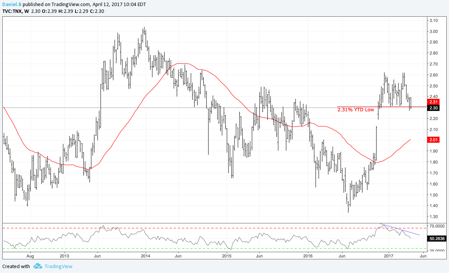Image resolution: width=449 pixels, height=273 pixels.
Task: Click the 1.40 price axis label
Action: (433, 206)
